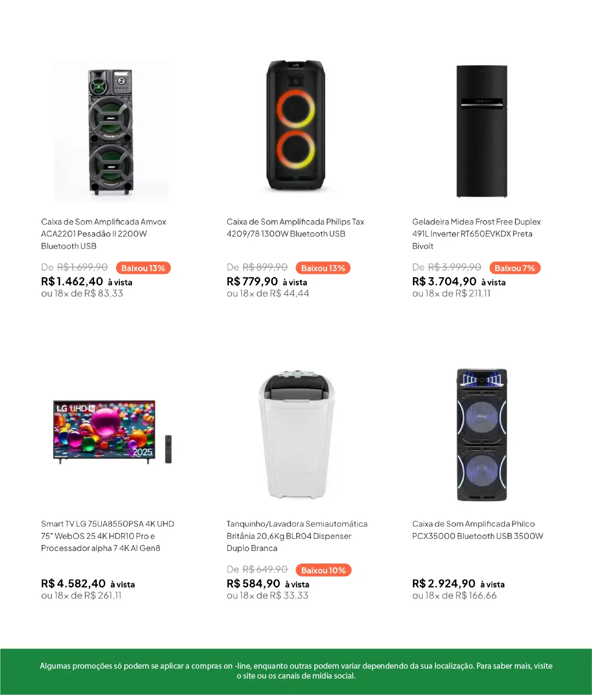592x695 pixels.
Task: Click Tanquinho/Lavadora Semiautomática Britânia title
Action: (x=297, y=536)
